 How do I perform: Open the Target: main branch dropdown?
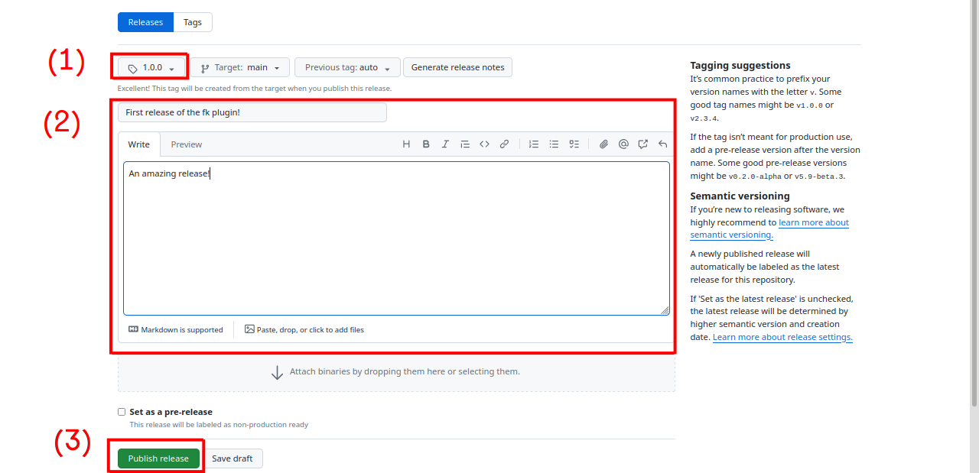[240, 67]
